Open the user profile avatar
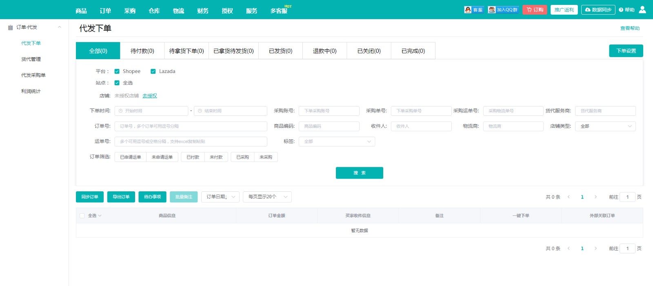The width and height of the screenshot is (653, 286). [642, 9]
